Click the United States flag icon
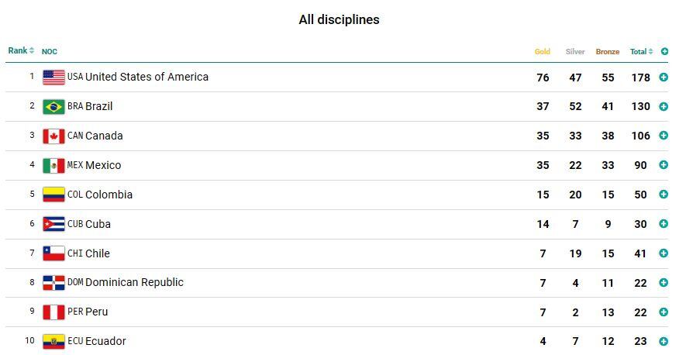This screenshot has width=686, height=355. coord(53,77)
